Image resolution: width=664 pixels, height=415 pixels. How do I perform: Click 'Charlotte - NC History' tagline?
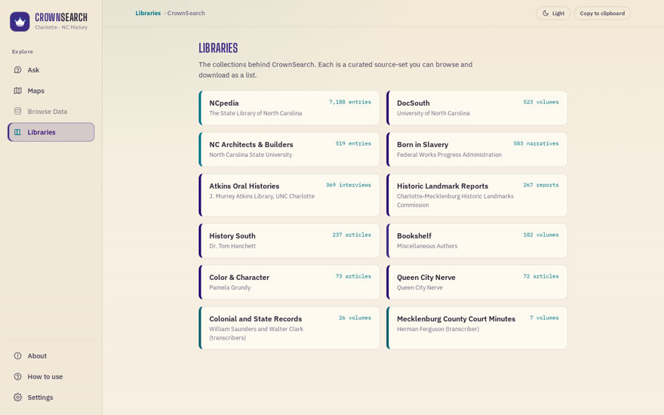[x=61, y=27]
